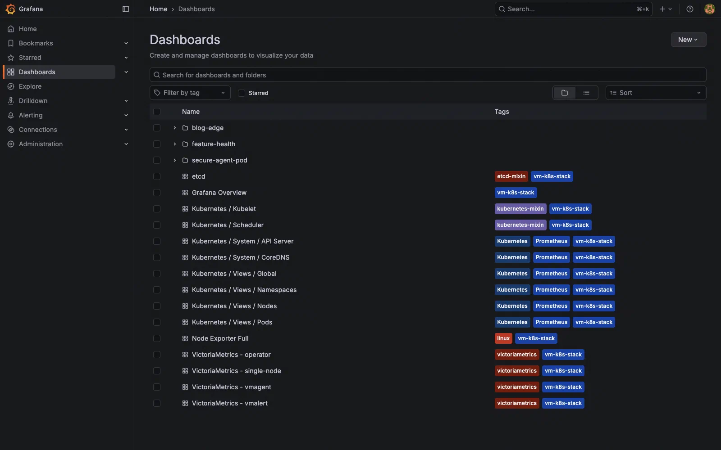Viewport: 721px width, 450px height.
Task: Click the Dashboards breadcrumb text
Action: [196, 9]
